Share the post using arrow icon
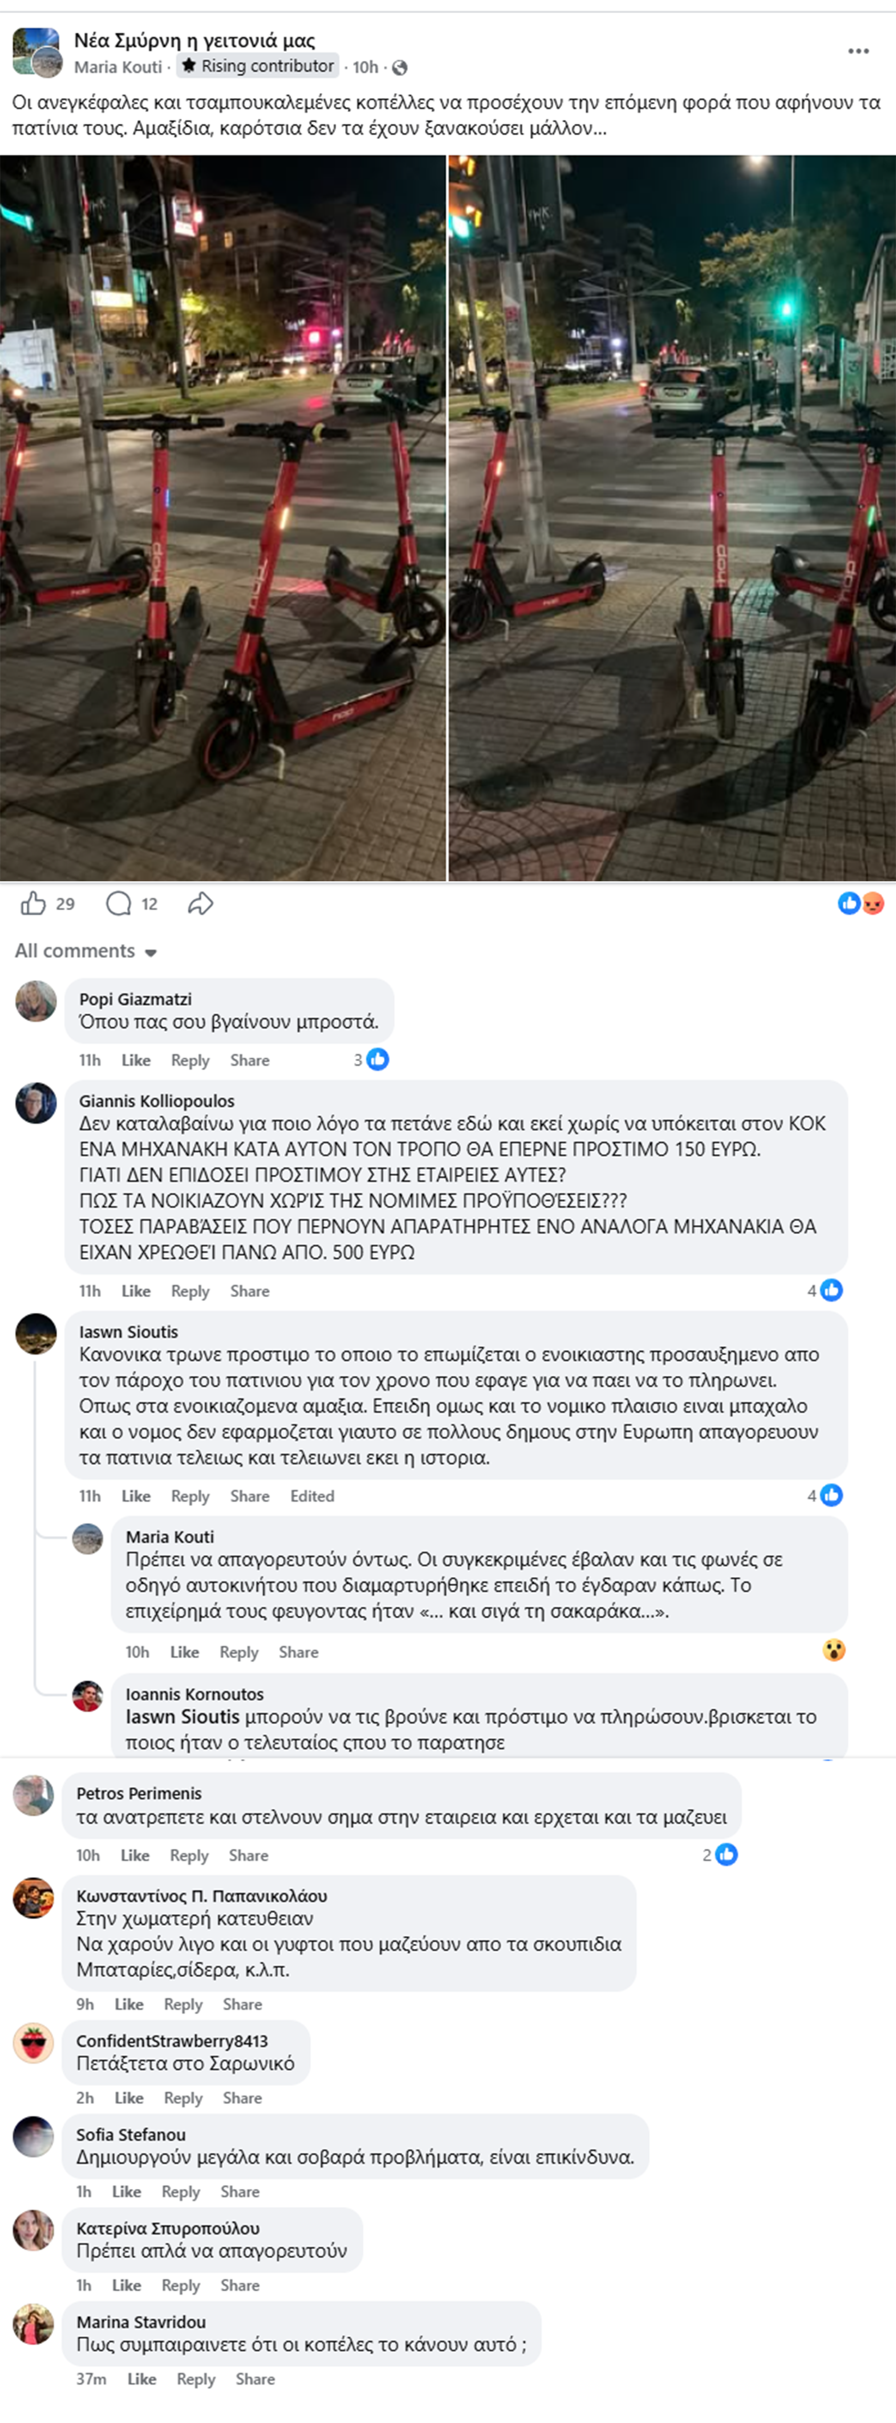This screenshot has width=896, height=2423. coord(201,904)
